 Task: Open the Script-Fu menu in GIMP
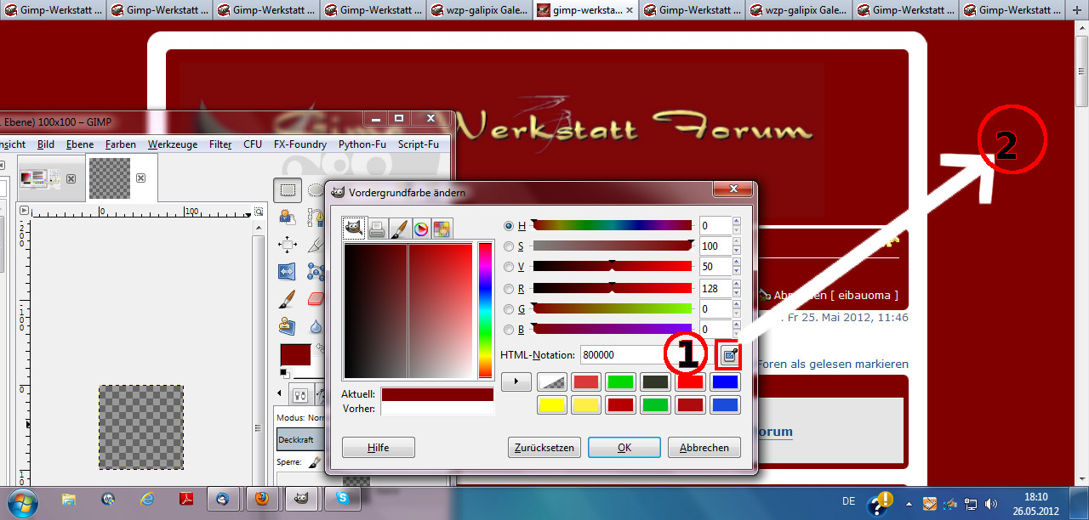coord(419,144)
